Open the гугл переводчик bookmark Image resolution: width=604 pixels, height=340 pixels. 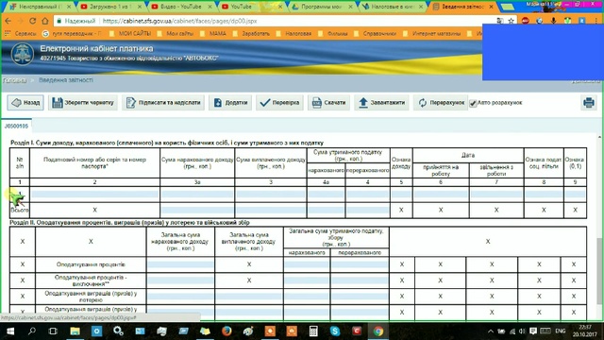click(72, 34)
